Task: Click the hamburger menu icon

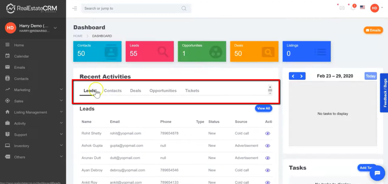Action: (x=75, y=8)
